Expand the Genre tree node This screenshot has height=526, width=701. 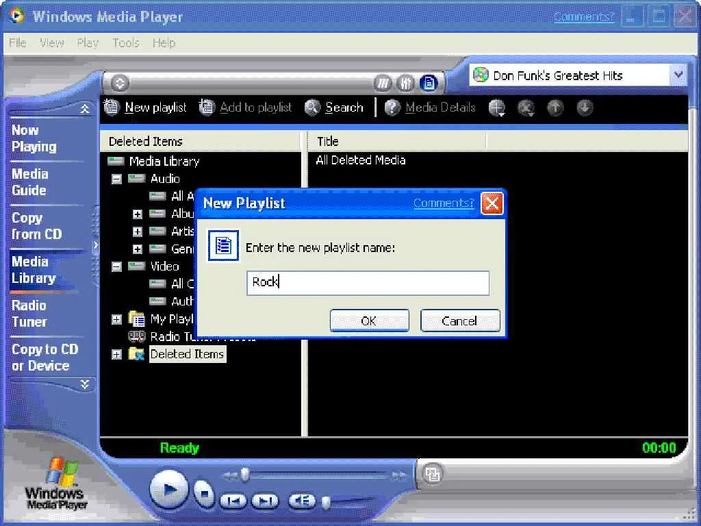click(138, 249)
